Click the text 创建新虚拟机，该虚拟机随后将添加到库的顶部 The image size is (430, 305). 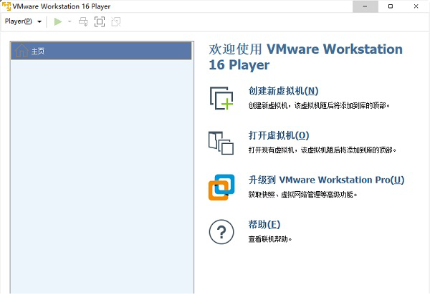pyautogui.click(x=319, y=105)
